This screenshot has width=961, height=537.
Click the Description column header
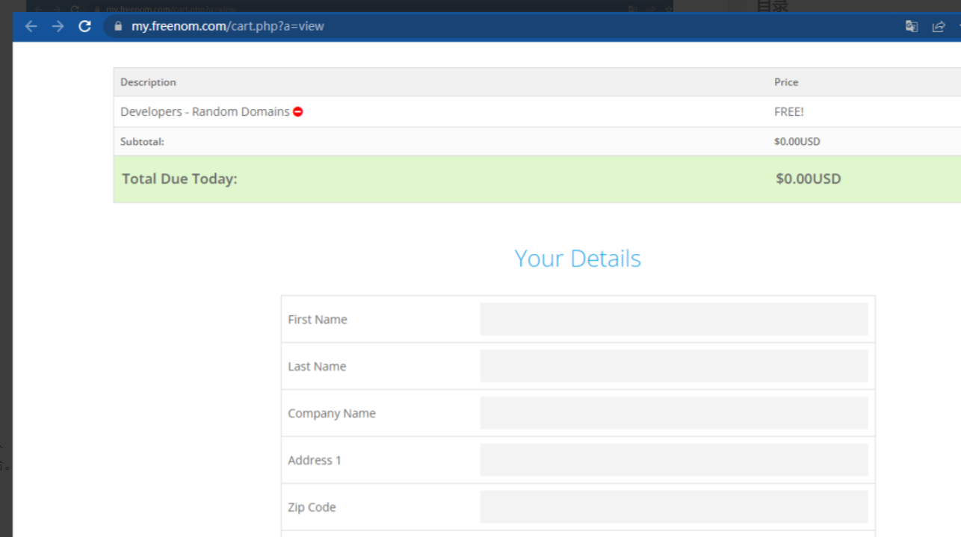point(148,82)
